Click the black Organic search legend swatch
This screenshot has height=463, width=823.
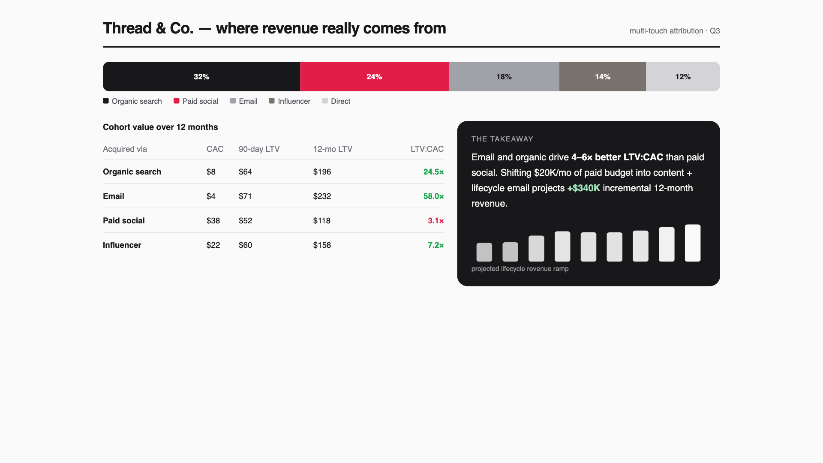point(105,101)
